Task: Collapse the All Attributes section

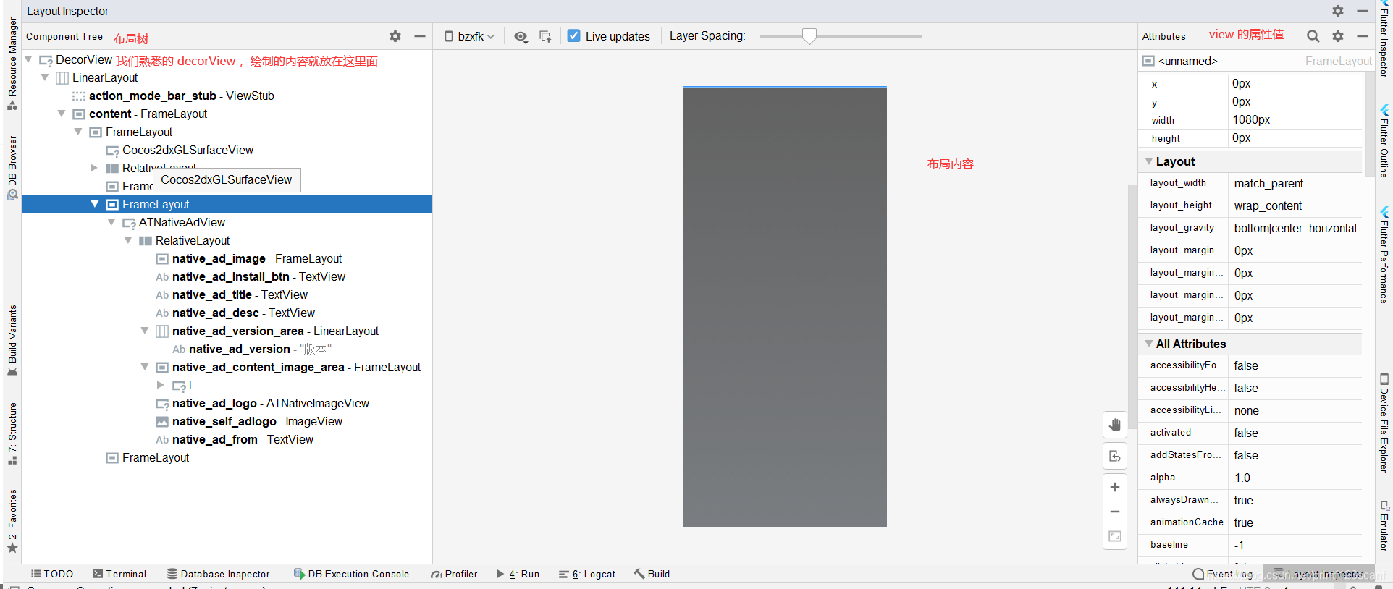Action: pos(1149,344)
